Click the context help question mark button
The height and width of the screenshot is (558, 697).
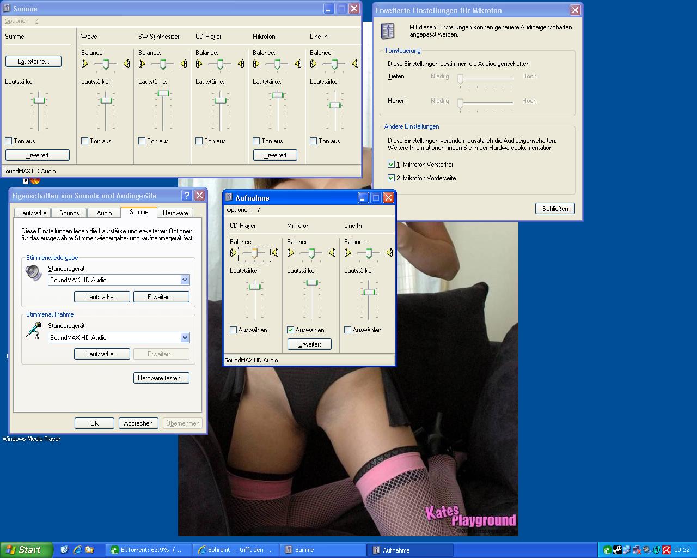pyautogui.click(x=187, y=196)
